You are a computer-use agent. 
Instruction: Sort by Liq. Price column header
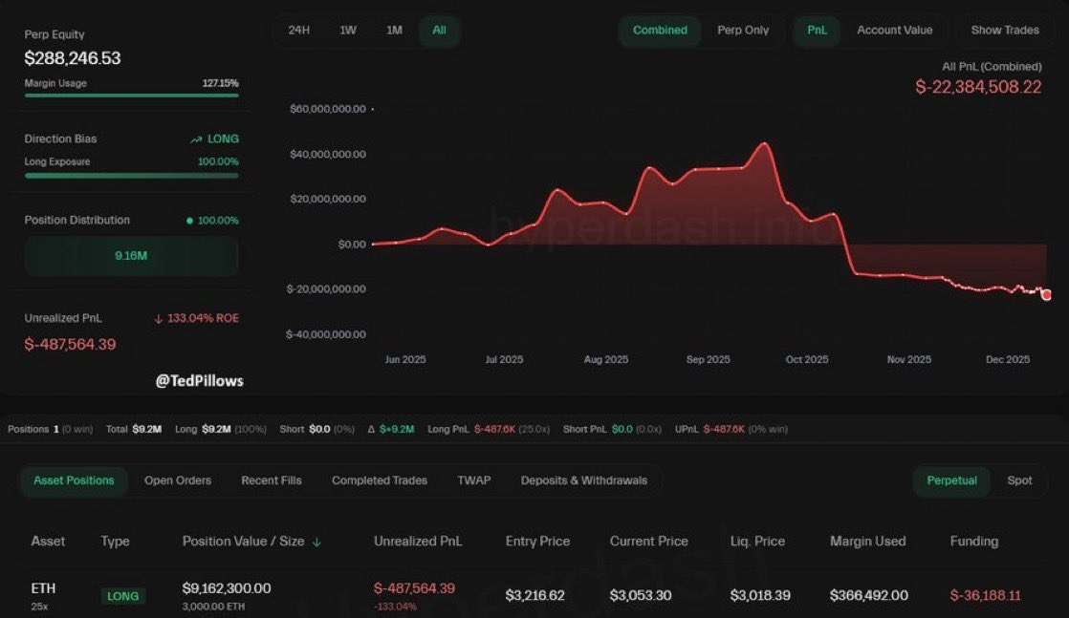pos(757,541)
